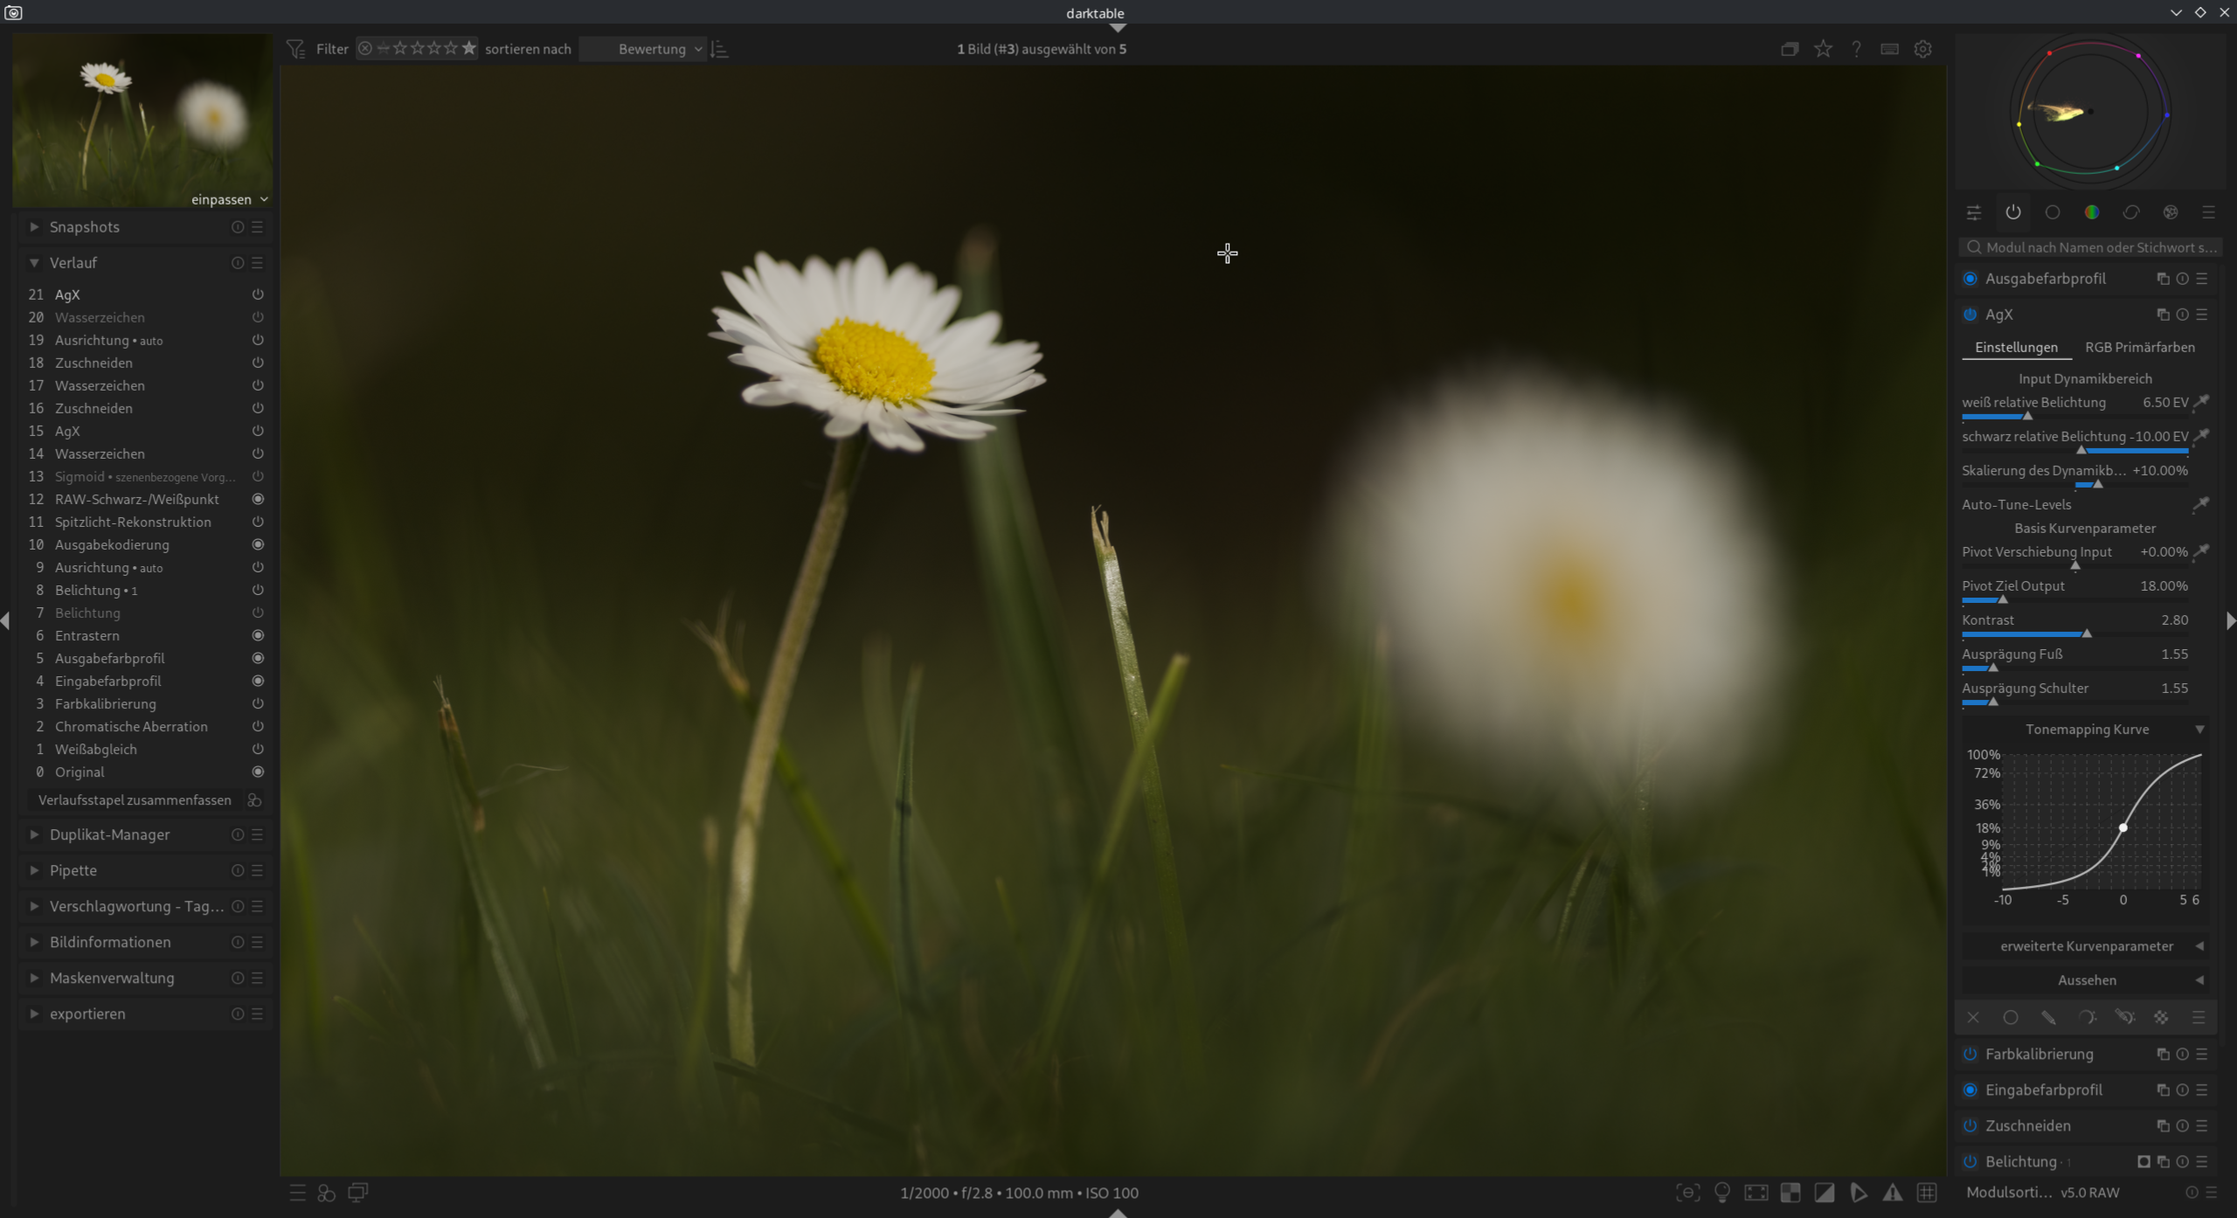Screen dimensions: 2237x1218
Task: Show only active modules power tab
Action: (2013, 212)
